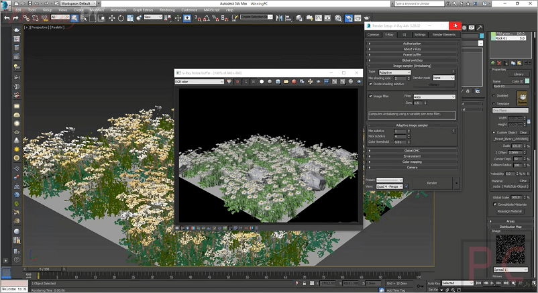Expand the Color mapping rollout
The image size is (538, 293).
[412, 162]
